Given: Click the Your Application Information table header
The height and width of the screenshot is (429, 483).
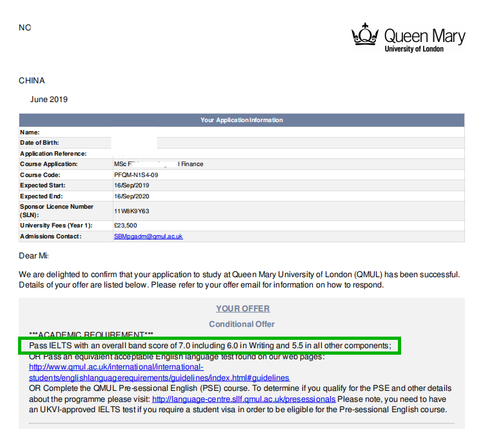Looking at the screenshot, I should [242, 120].
